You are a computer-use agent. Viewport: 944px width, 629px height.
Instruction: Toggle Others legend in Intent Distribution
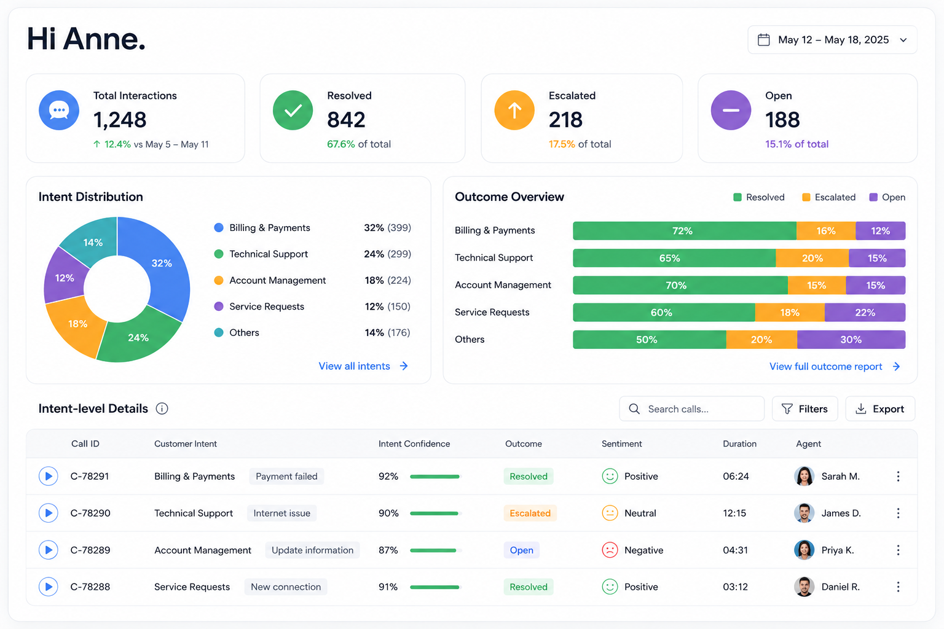[x=237, y=333]
